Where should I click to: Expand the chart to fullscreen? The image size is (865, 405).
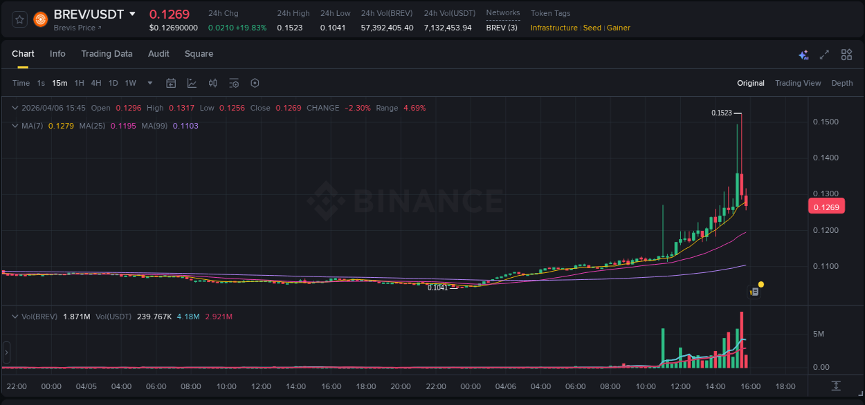point(824,55)
